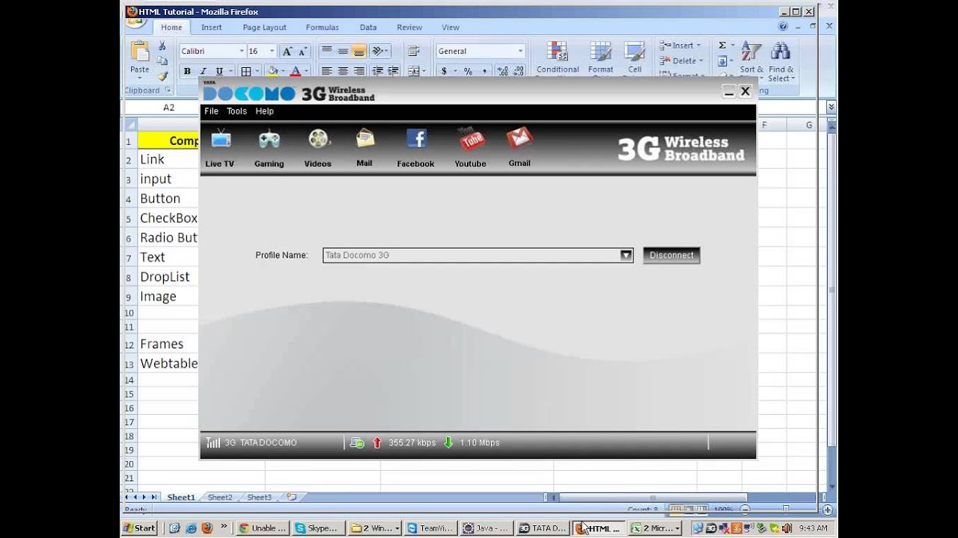Click Conditional Formatting icon
This screenshot has width=958, height=538.
coord(558,52)
